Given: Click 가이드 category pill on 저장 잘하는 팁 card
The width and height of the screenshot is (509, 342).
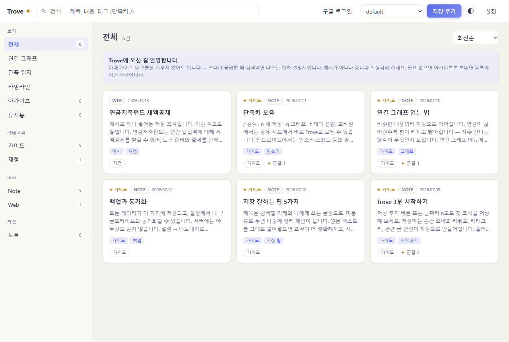Looking at the screenshot, I should [x=253, y=253].
